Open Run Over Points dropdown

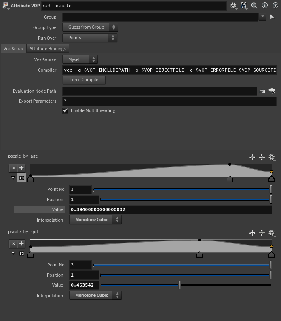tap(90, 38)
